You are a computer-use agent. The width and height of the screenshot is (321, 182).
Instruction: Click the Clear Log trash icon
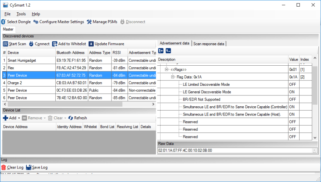click(3, 167)
